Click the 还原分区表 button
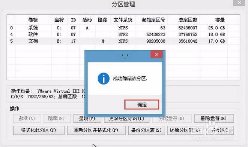 tap(185, 130)
